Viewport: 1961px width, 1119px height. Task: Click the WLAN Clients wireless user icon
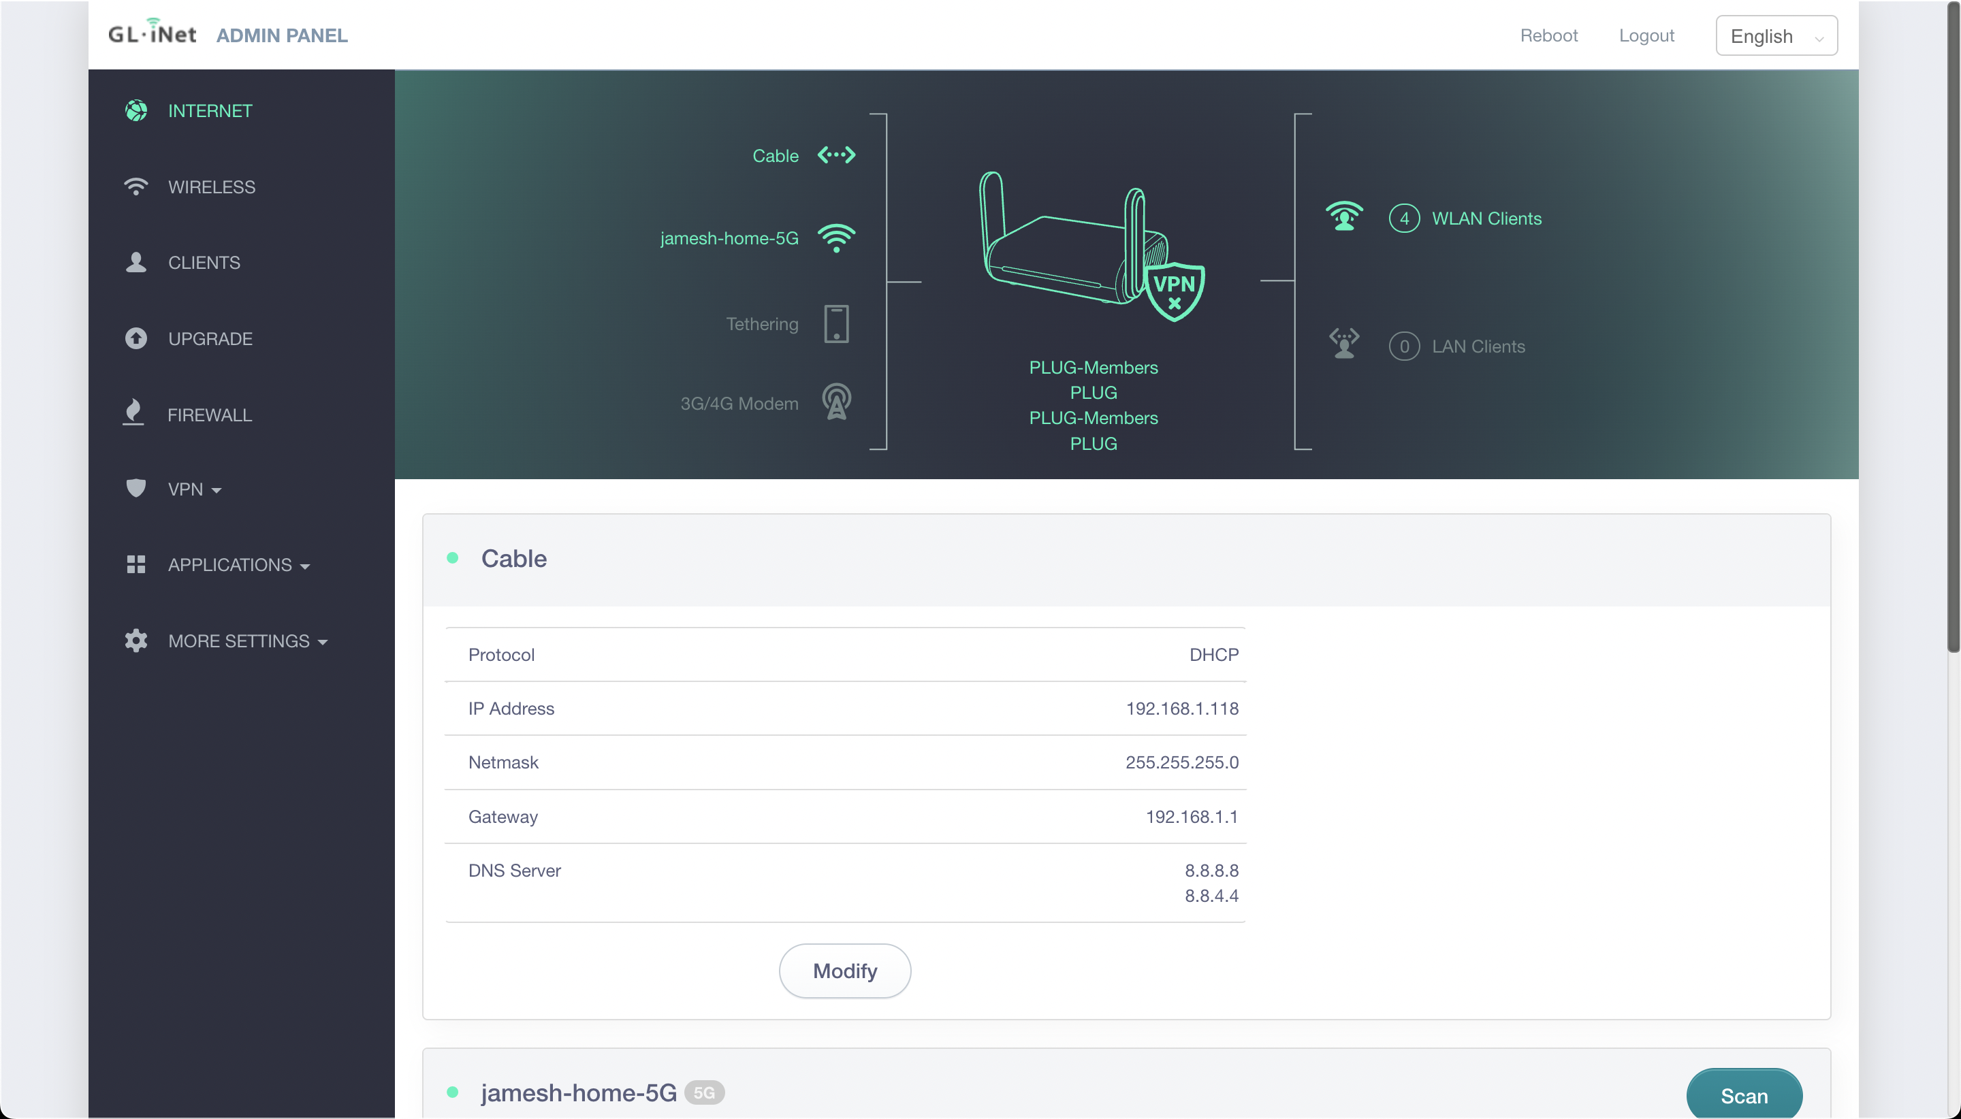1343,216
